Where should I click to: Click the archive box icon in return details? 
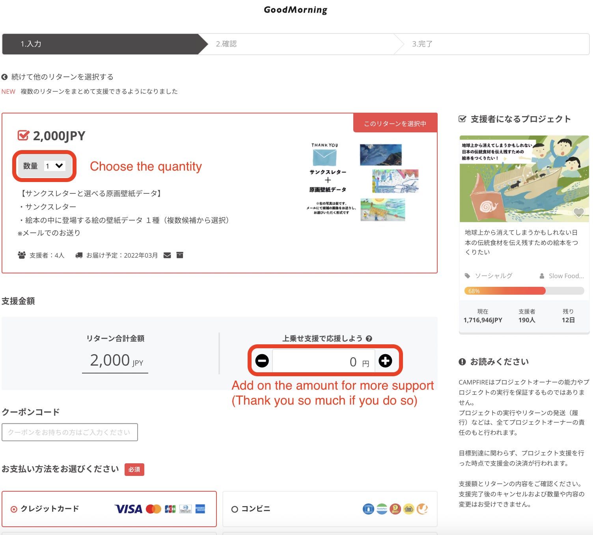tap(180, 255)
